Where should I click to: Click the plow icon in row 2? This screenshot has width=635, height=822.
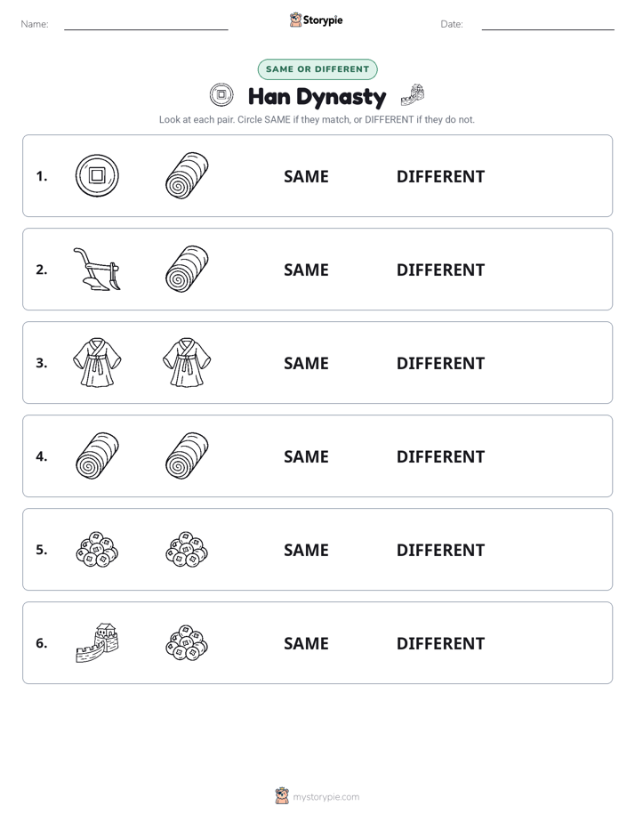point(97,269)
